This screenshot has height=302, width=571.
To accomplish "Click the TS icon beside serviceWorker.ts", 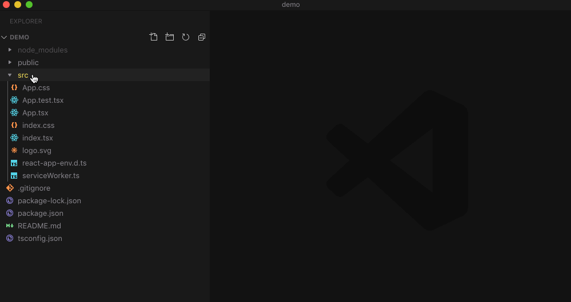I will (14, 176).
